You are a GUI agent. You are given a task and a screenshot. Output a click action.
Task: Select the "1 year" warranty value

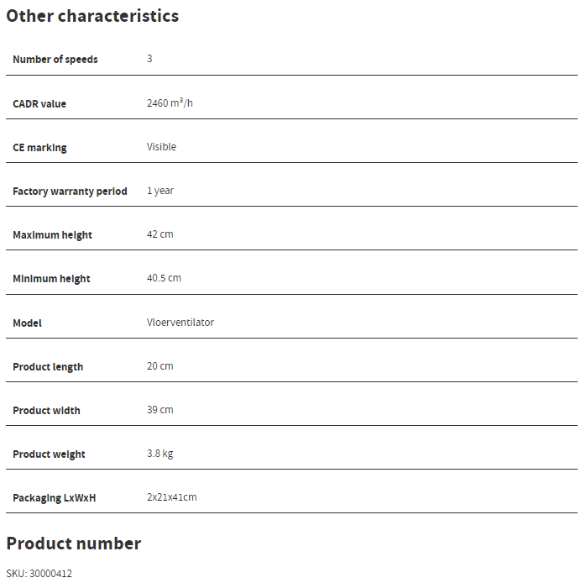coord(160,191)
